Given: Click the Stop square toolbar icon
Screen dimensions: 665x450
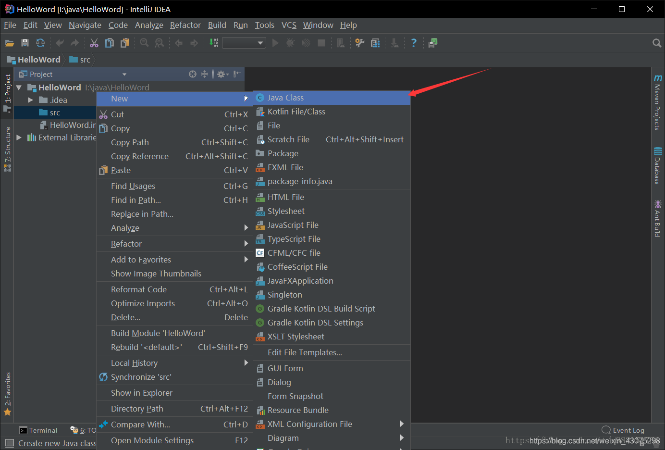Looking at the screenshot, I should [321, 43].
